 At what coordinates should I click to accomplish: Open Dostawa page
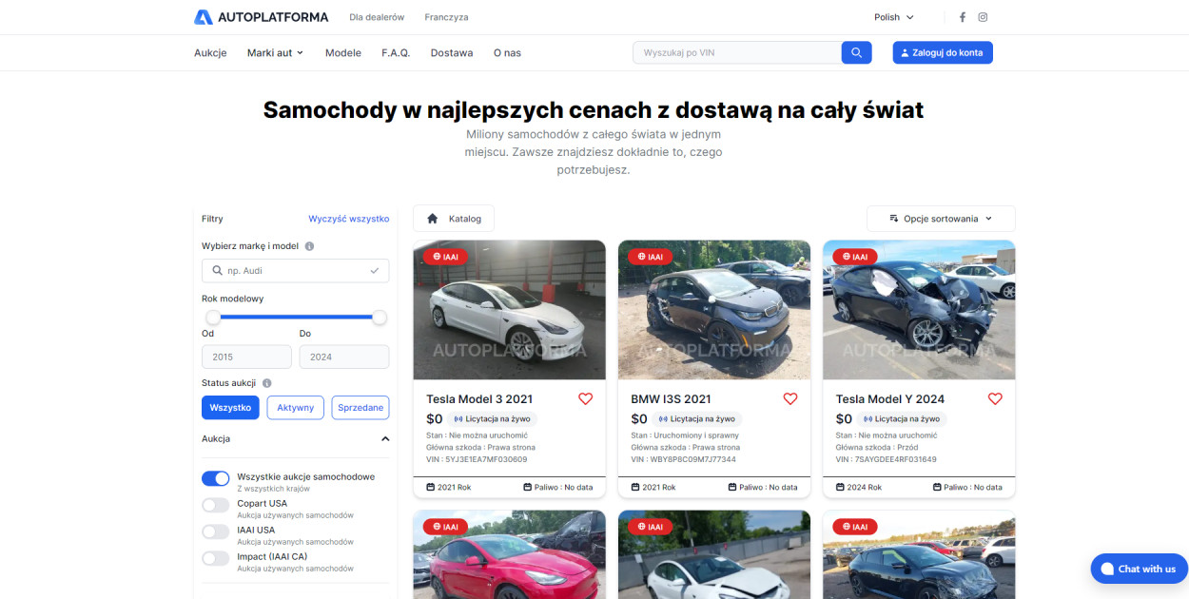pyautogui.click(x=452, y=53)
